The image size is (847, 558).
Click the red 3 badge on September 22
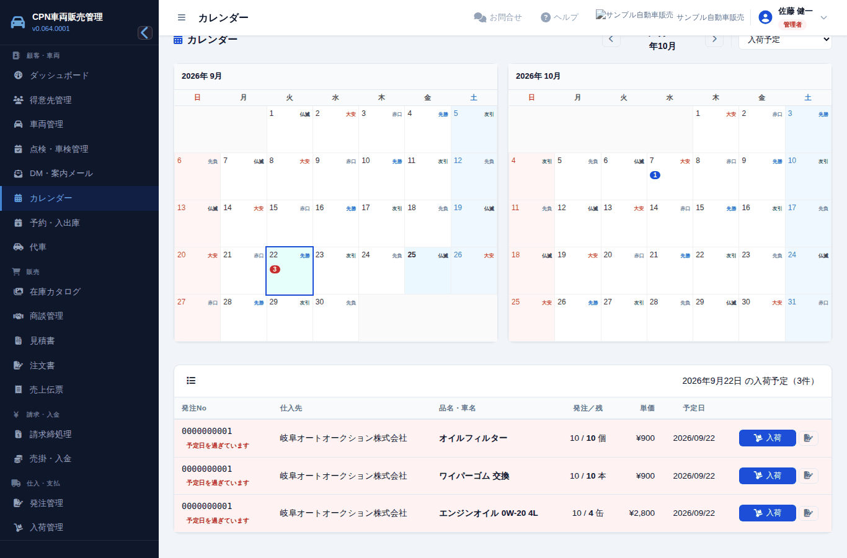(275, 269)
